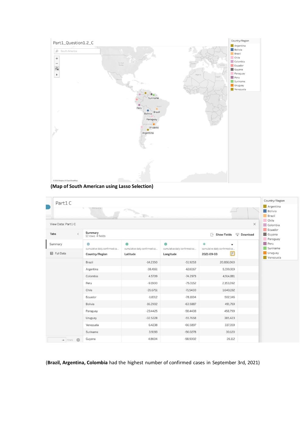
Task: Click the value 5,199,919
Action: (229, 269)
